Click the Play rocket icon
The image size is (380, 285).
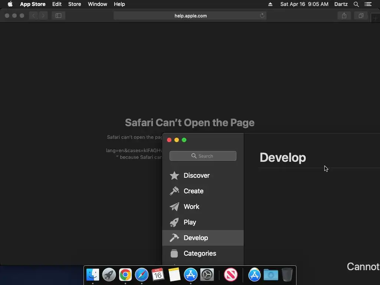(x=174, y=222)
